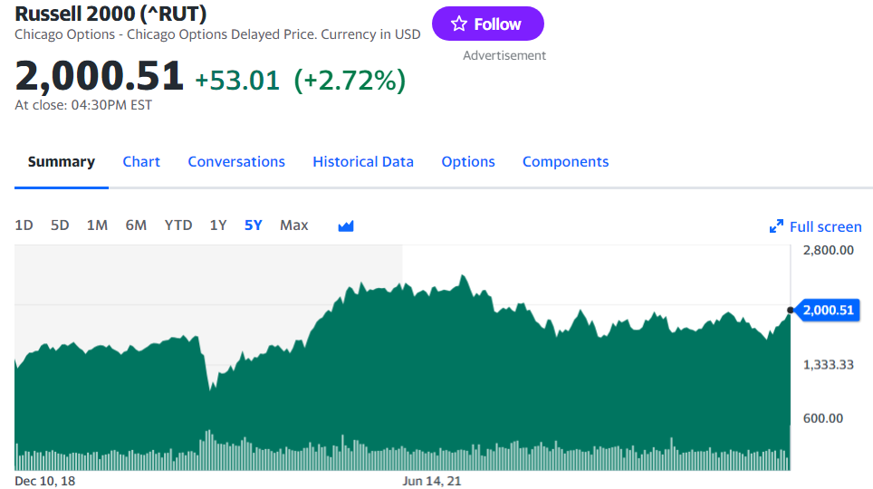Toggle the area chart type icon
Image resolution: width=873 pixels, height=489 pixels.
(346, 225)
